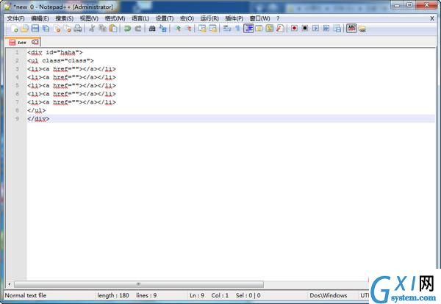Screen dimensions: 441x304
Task: Undo the last edit with the green arrow
Action: coord(127,29)
